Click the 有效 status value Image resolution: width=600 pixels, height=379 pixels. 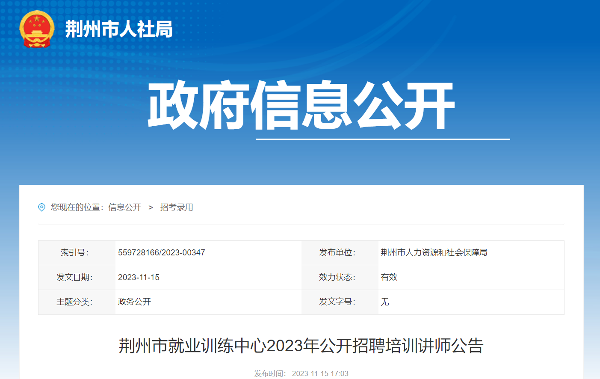pos(389,278)
